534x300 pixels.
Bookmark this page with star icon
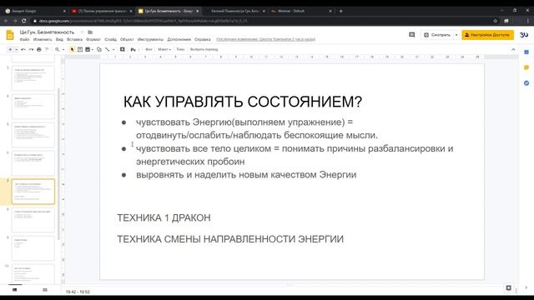[495, 21]
